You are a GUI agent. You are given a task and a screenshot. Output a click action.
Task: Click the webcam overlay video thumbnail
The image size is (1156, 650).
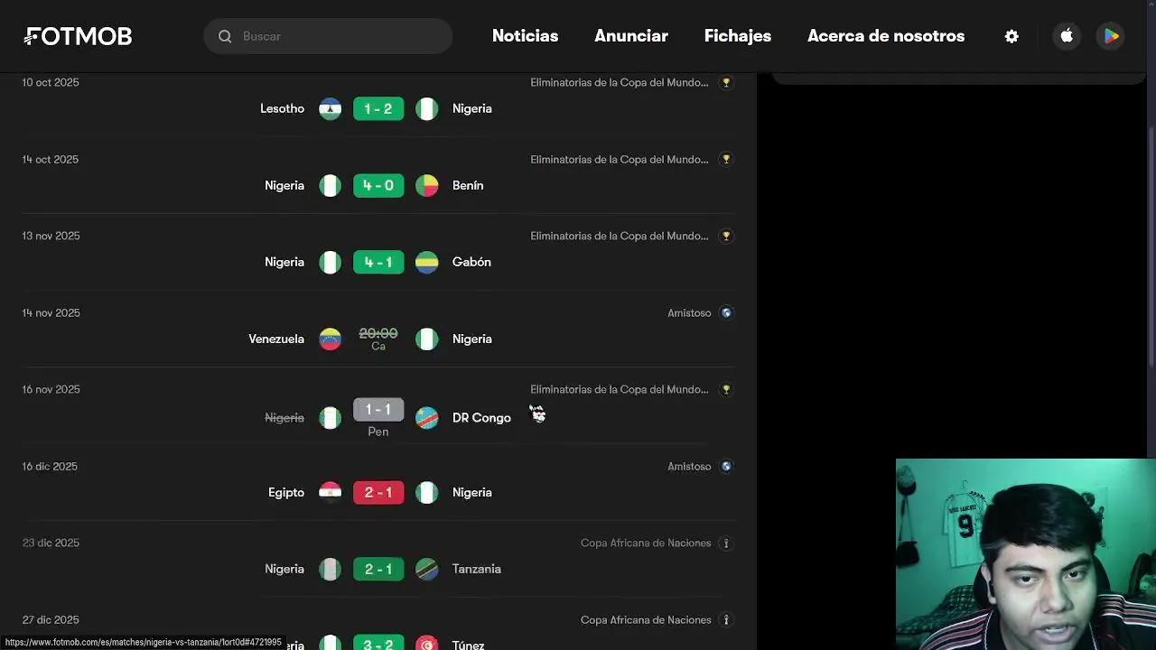coord(1026,554)
